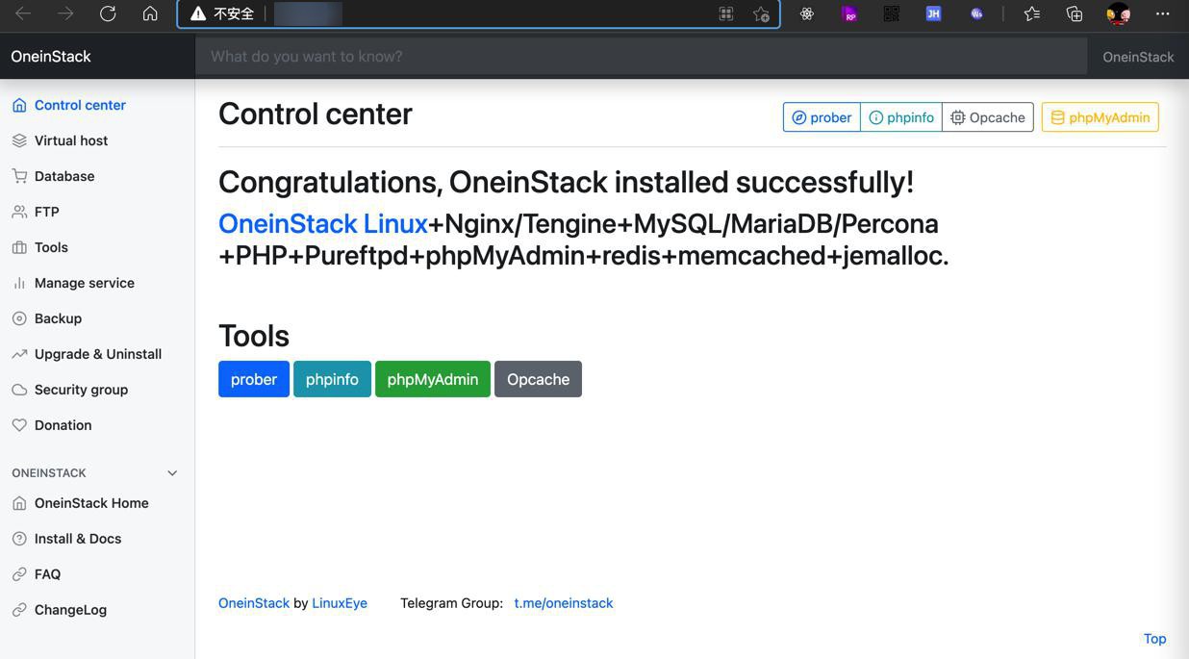Click browser refresh icon
Viewport: 1189px width, 659px height.
click(108, 13)
